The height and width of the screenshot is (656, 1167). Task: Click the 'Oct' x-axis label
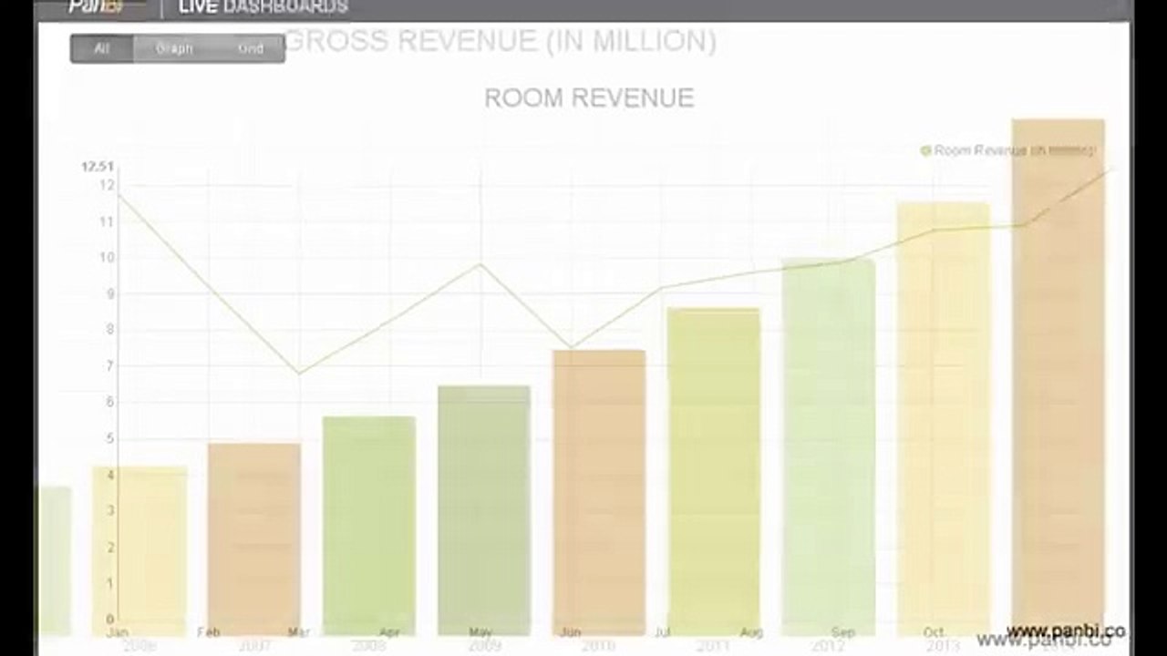click(934, 631)
